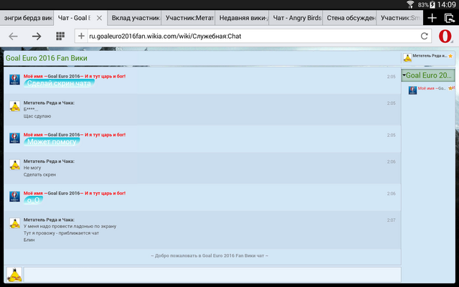Click sender name above Сделай скрин чата

75,76
